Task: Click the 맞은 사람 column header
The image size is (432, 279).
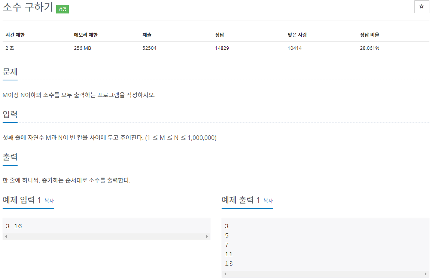Action: [x=297, y=35]
